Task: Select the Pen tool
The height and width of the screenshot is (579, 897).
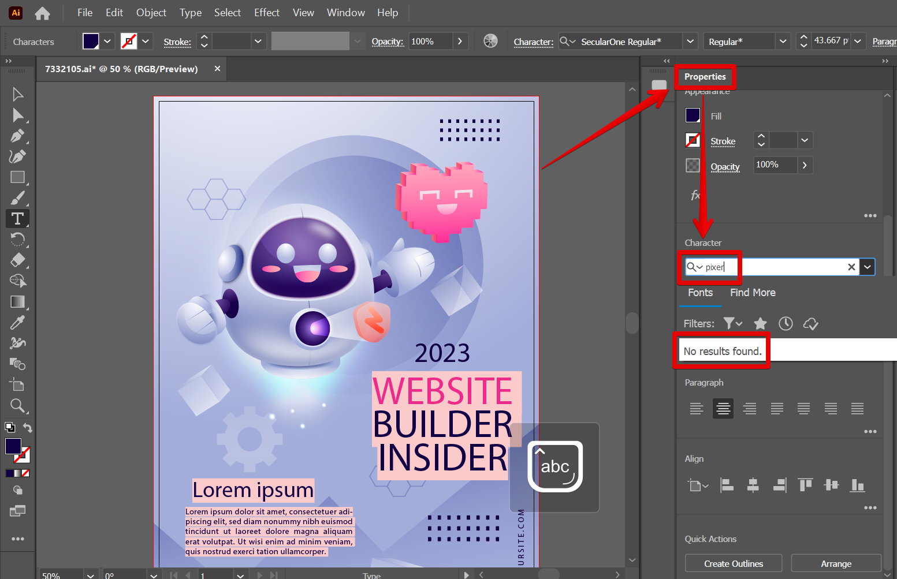Action: tap(17, 136)
